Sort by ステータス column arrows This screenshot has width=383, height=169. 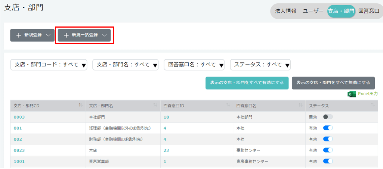(373, 106)
